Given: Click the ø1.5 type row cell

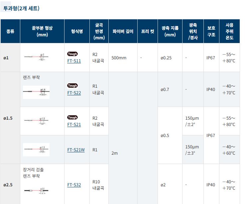Looking at the screenshot, I should coord(10,118).
